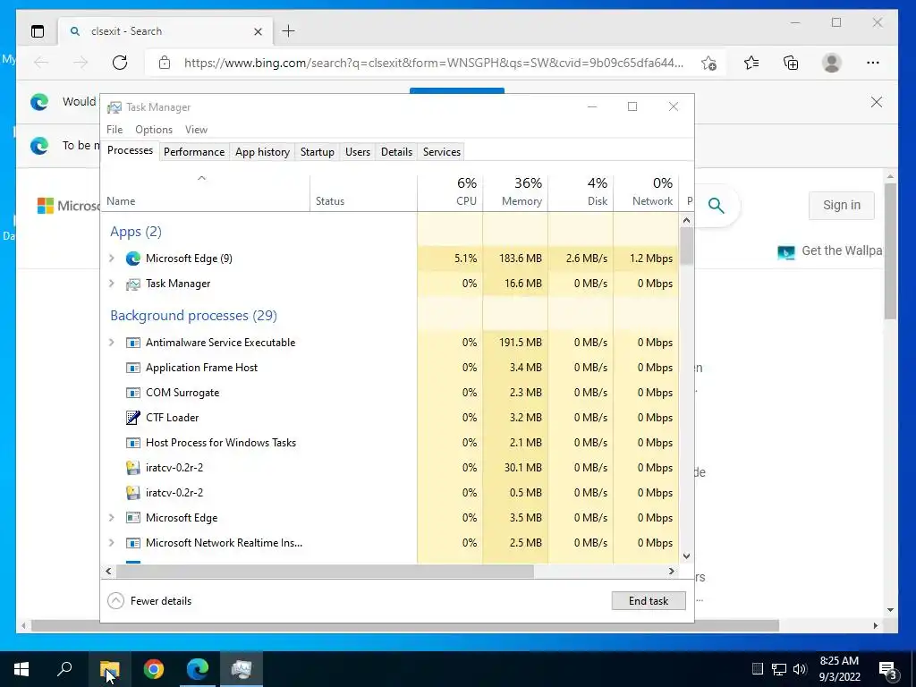Screen dimensions: 916x687
Task: Click the Application Frame Host icon
Action: point(133,368)
